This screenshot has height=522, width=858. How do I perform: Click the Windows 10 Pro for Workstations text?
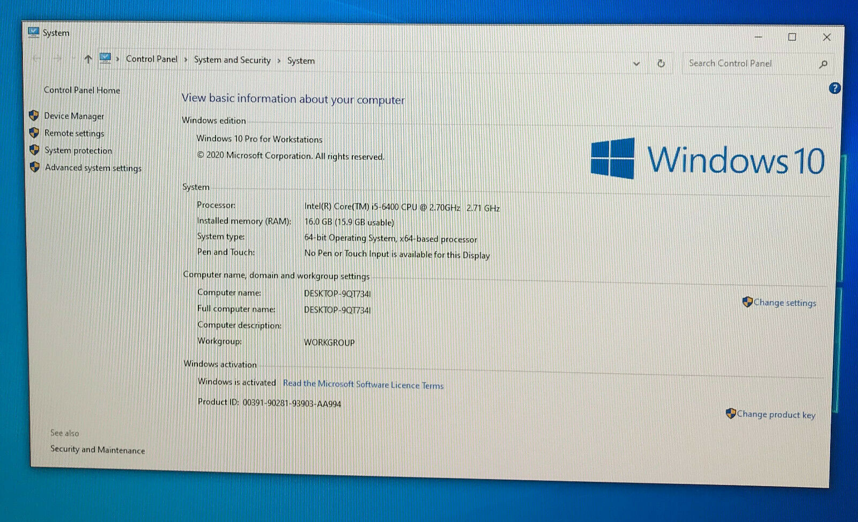(x=260, y=139)
